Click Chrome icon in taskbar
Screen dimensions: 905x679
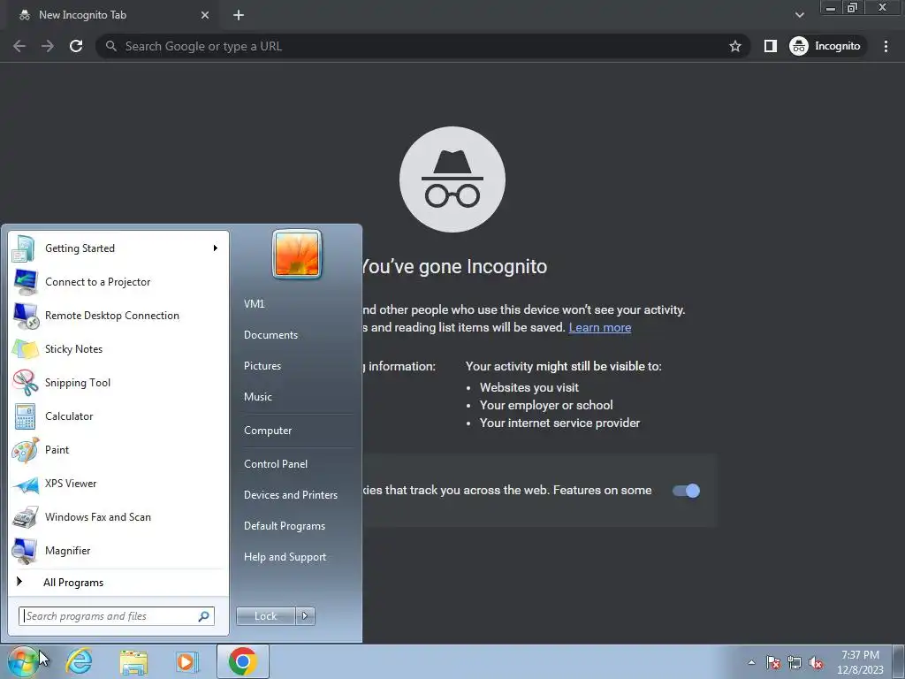(243, 661)
